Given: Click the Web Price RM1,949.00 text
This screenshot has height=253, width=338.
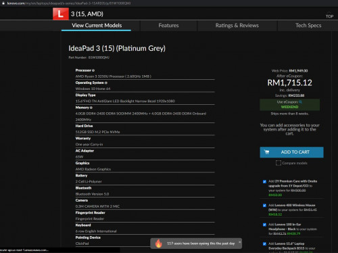Looking at the screenshot, I should click(x=289, y=71).
